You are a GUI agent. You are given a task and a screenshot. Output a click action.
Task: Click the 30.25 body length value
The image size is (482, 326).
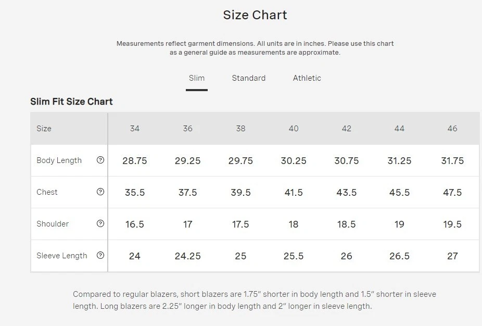pos(294,160)
